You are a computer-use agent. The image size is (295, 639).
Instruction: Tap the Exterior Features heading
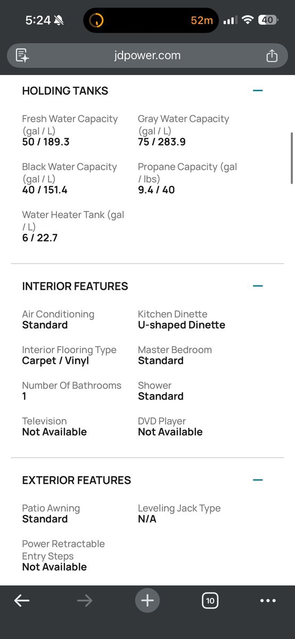[76, 480]
